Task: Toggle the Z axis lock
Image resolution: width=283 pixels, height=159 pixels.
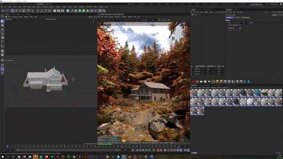Action: coord(46,11)
